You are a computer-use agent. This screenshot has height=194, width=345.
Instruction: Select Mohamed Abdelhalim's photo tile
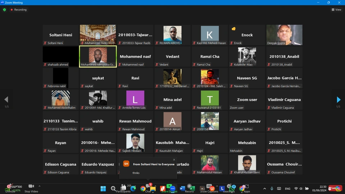coord(60,100)
